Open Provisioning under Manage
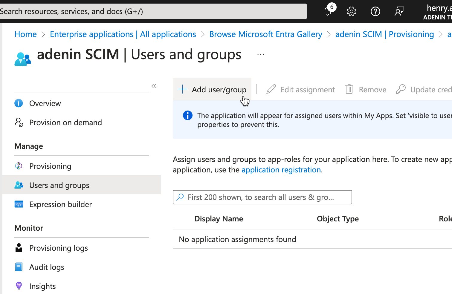452x294 pixels. 50,166
